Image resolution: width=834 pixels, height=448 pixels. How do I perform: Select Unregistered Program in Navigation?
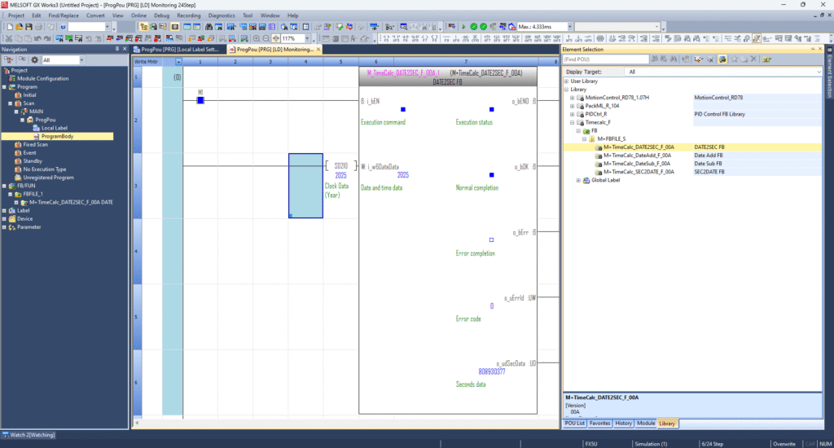pos(48,178)
